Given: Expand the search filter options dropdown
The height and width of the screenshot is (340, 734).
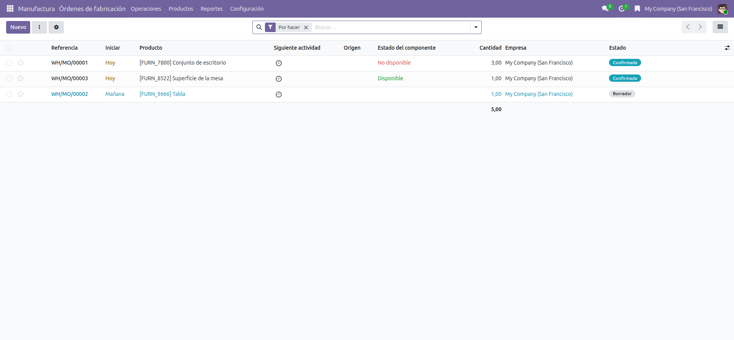Looking at the screenshot, I should point(476,27).
